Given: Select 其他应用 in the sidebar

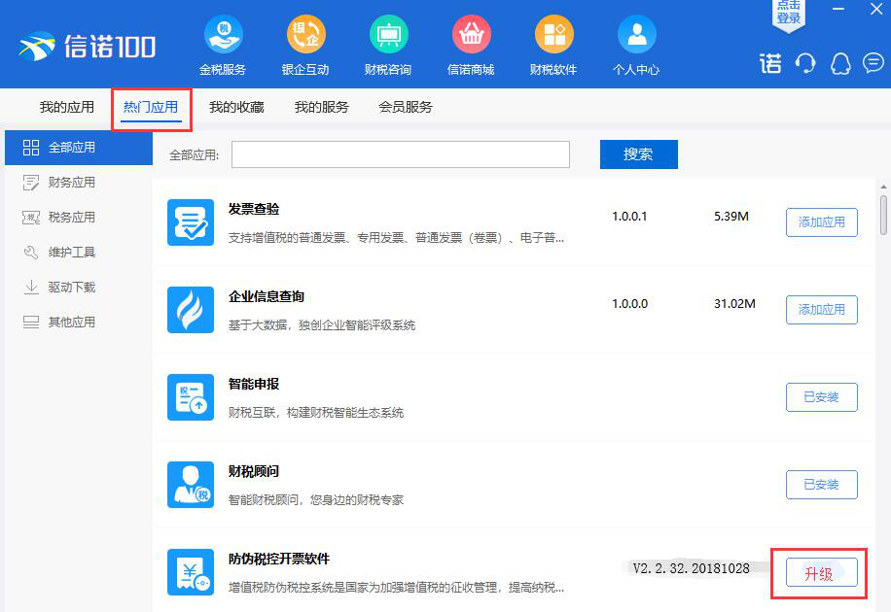Looking at the screenshot, I should pos(79,323).
